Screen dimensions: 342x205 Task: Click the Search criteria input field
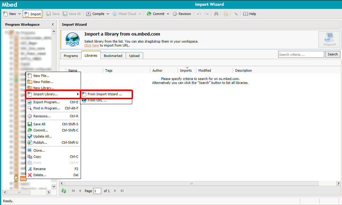point(301,54)
